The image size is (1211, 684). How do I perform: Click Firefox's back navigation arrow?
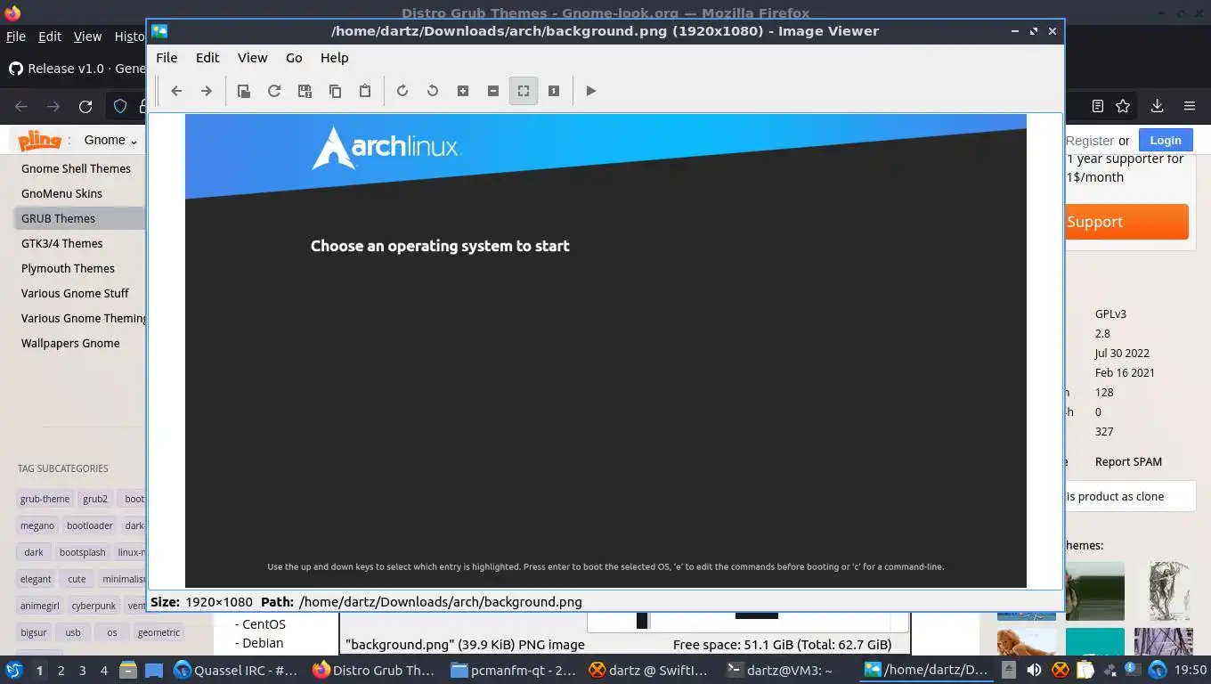[x=21, y=106]
